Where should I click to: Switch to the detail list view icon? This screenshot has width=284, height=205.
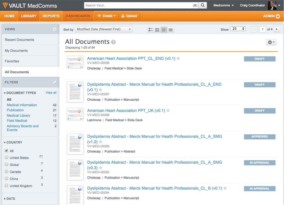(x=151, y=30)
